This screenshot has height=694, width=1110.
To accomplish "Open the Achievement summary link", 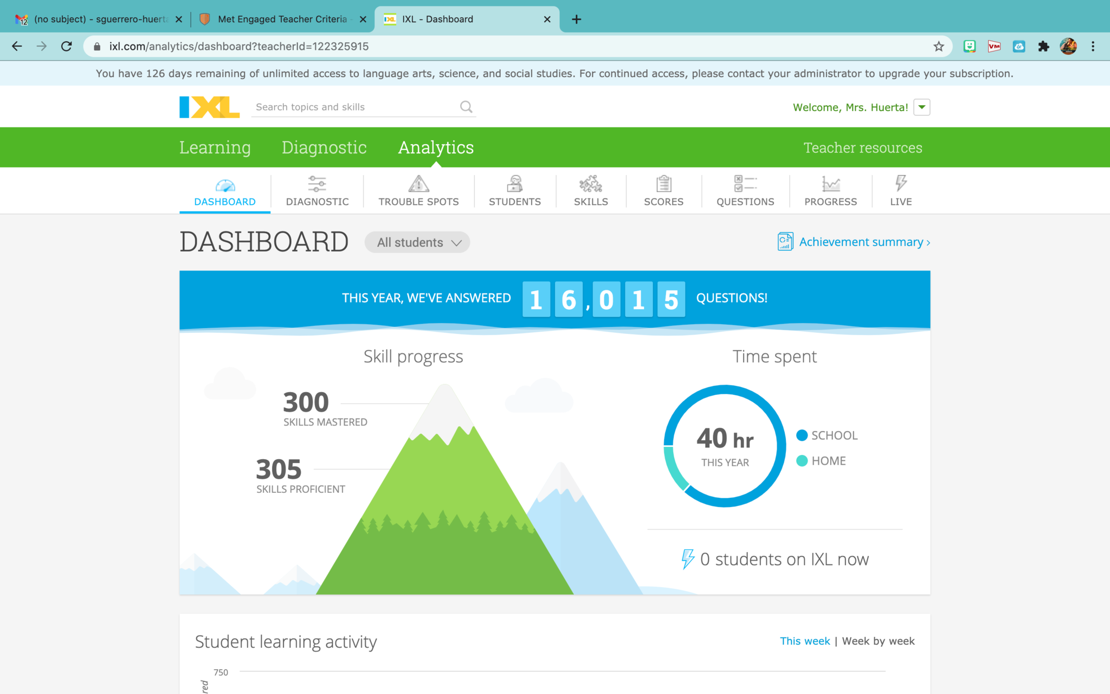I will (x=861, y=242).
